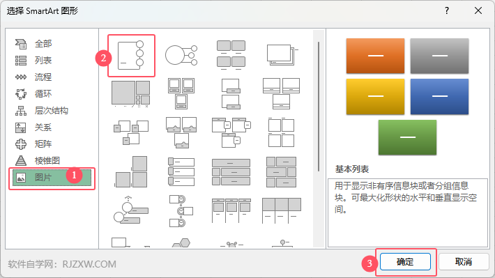Image resolution: width=495 pixels, height=278 pixels.
Task: Click the 层次结构 hierarchy icon
Action: (21, 111)
